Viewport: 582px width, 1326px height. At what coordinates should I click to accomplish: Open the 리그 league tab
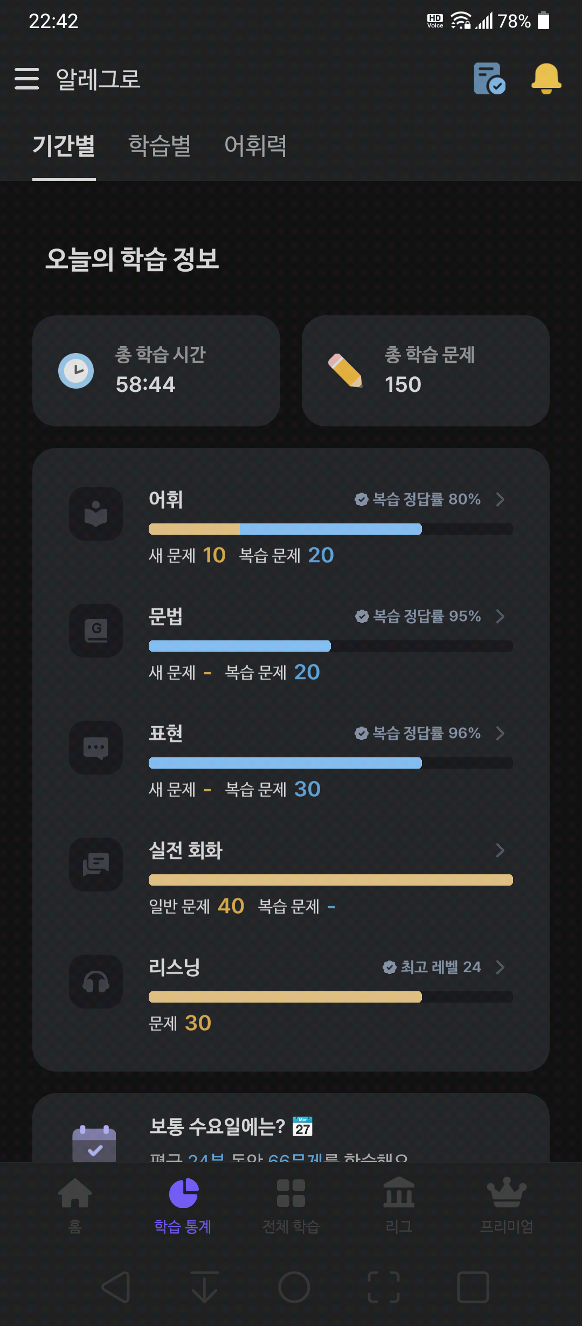399,1205
